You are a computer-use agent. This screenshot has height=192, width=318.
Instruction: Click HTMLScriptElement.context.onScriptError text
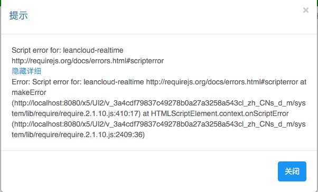click(x=220, y=113)
